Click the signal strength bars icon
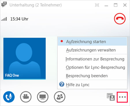The height and width of the screenshot is (106, 130). pos(4,19)
